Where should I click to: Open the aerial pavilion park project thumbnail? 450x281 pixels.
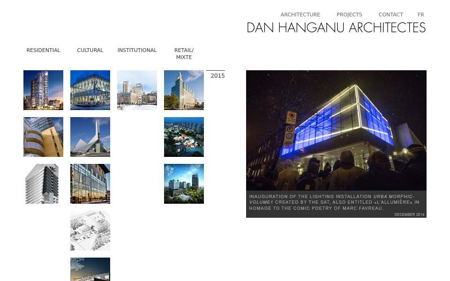pyautogui.click(x=184, y=137)
